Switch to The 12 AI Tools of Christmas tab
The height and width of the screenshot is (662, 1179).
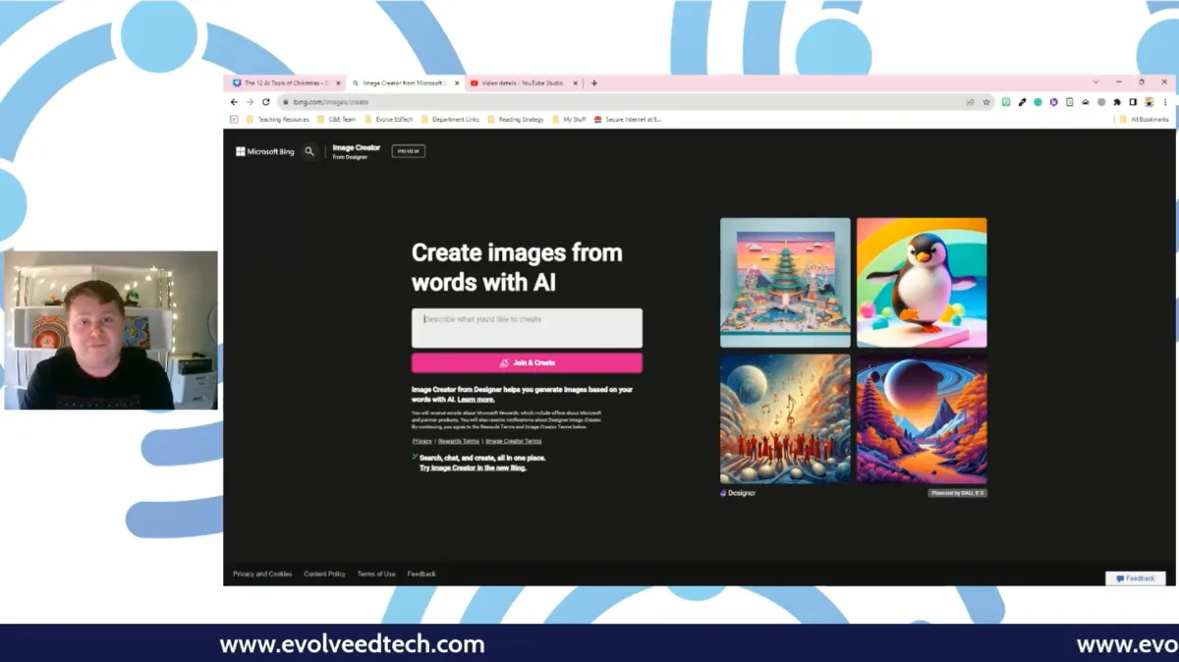tap(285, 83)
